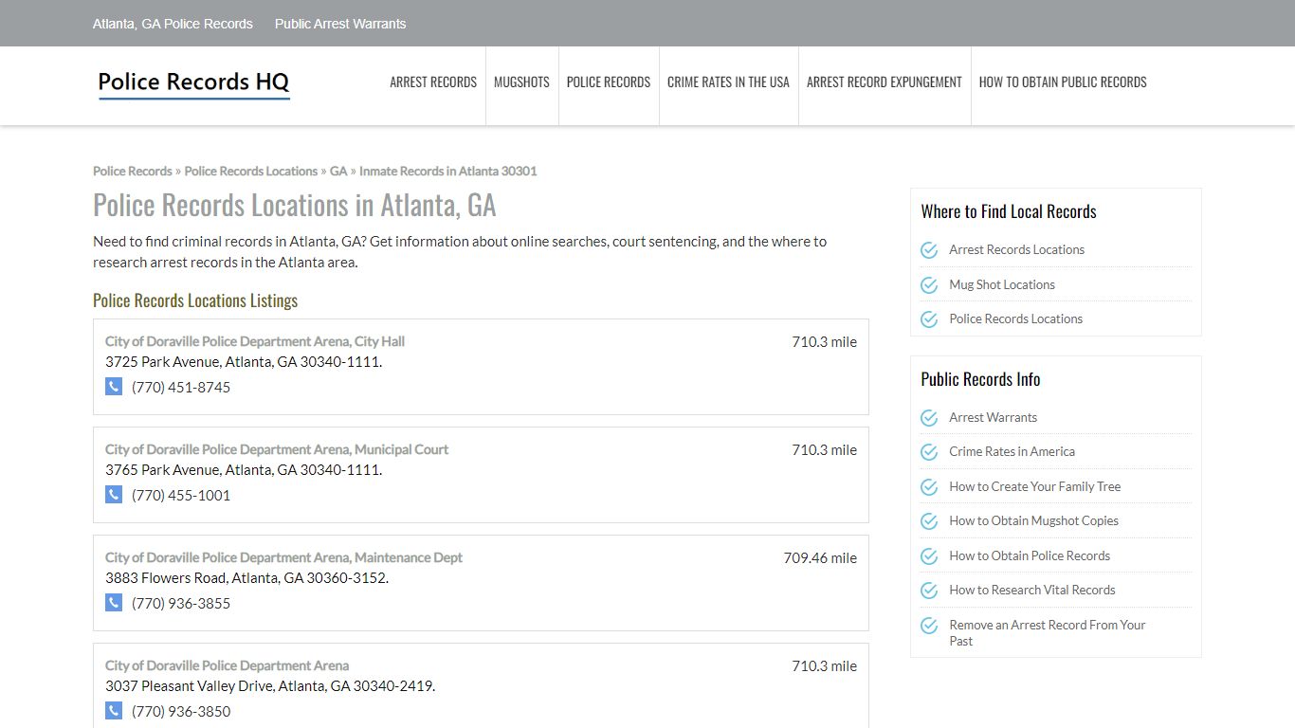Click checkmark icon next to Mug Shot Locations
Image resolution: width=1295 pixels, height=728 pixels.
click(929, 284)
